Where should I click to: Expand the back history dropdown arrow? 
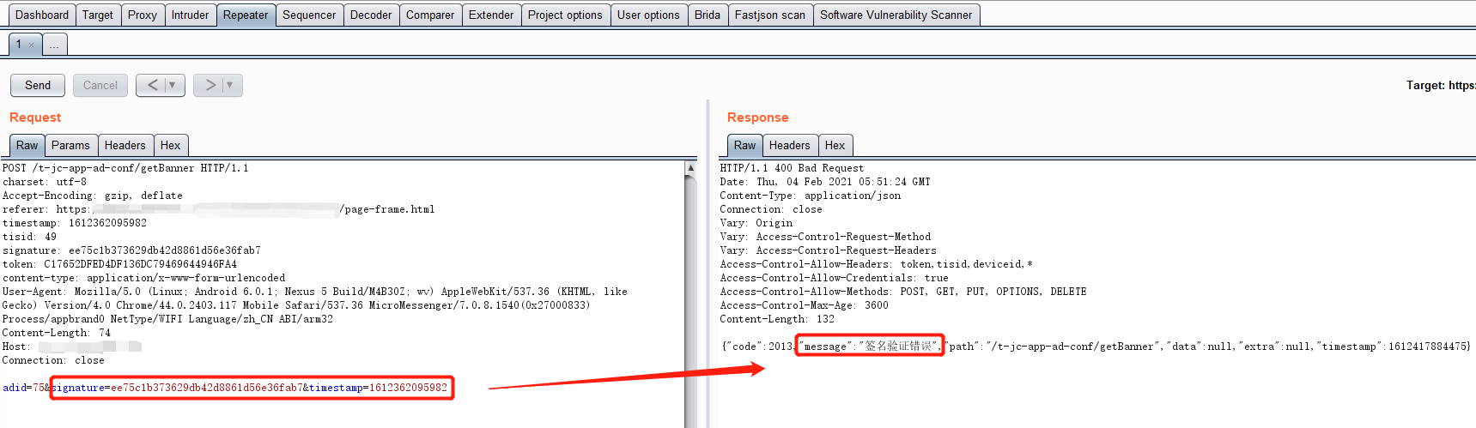173,85
